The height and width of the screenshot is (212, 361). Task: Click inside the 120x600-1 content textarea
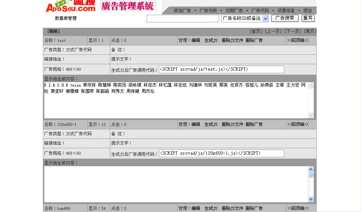pos(176,184)
